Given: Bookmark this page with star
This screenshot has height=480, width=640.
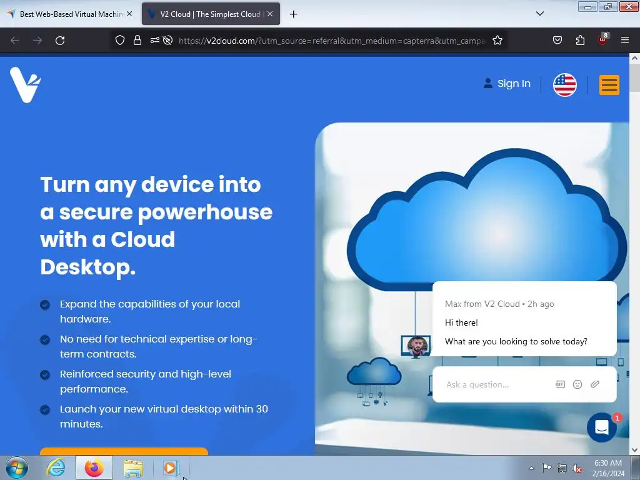Looking at the screenshot, I should pos(497,41).
